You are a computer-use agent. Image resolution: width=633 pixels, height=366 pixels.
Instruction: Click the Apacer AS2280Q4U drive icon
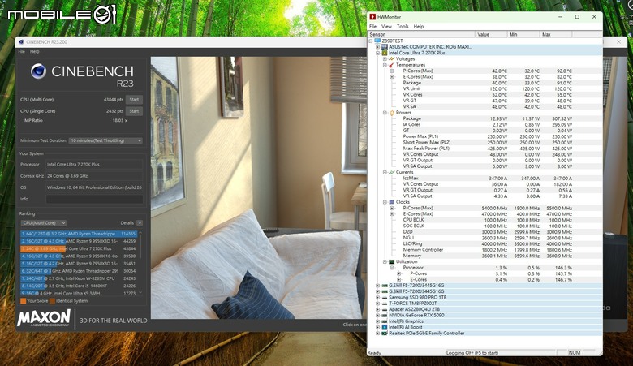pyautogui.click(x=385, y=309)
